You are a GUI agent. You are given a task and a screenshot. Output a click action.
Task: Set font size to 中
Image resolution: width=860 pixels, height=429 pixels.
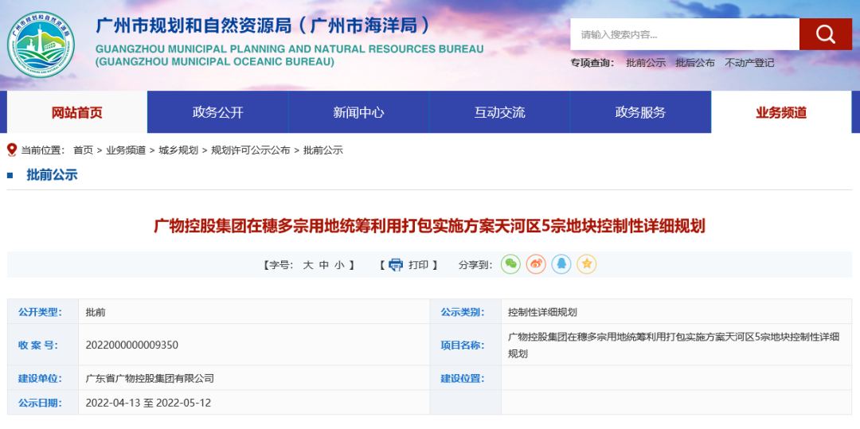coord(323,265)
